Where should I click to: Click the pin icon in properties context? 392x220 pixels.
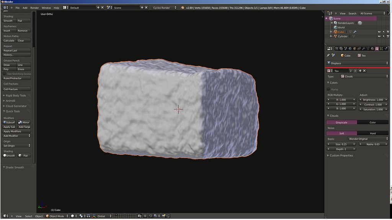click(328, 55)
